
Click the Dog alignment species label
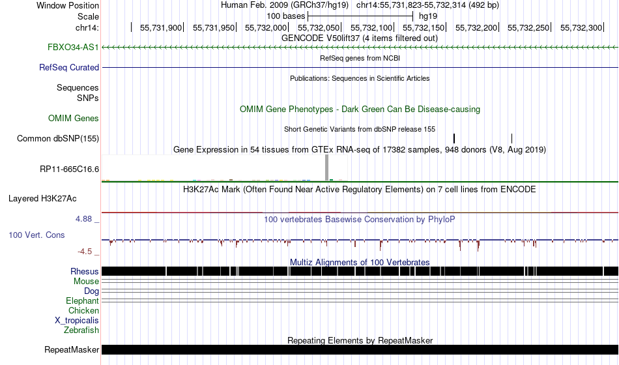tap(92, 291)
